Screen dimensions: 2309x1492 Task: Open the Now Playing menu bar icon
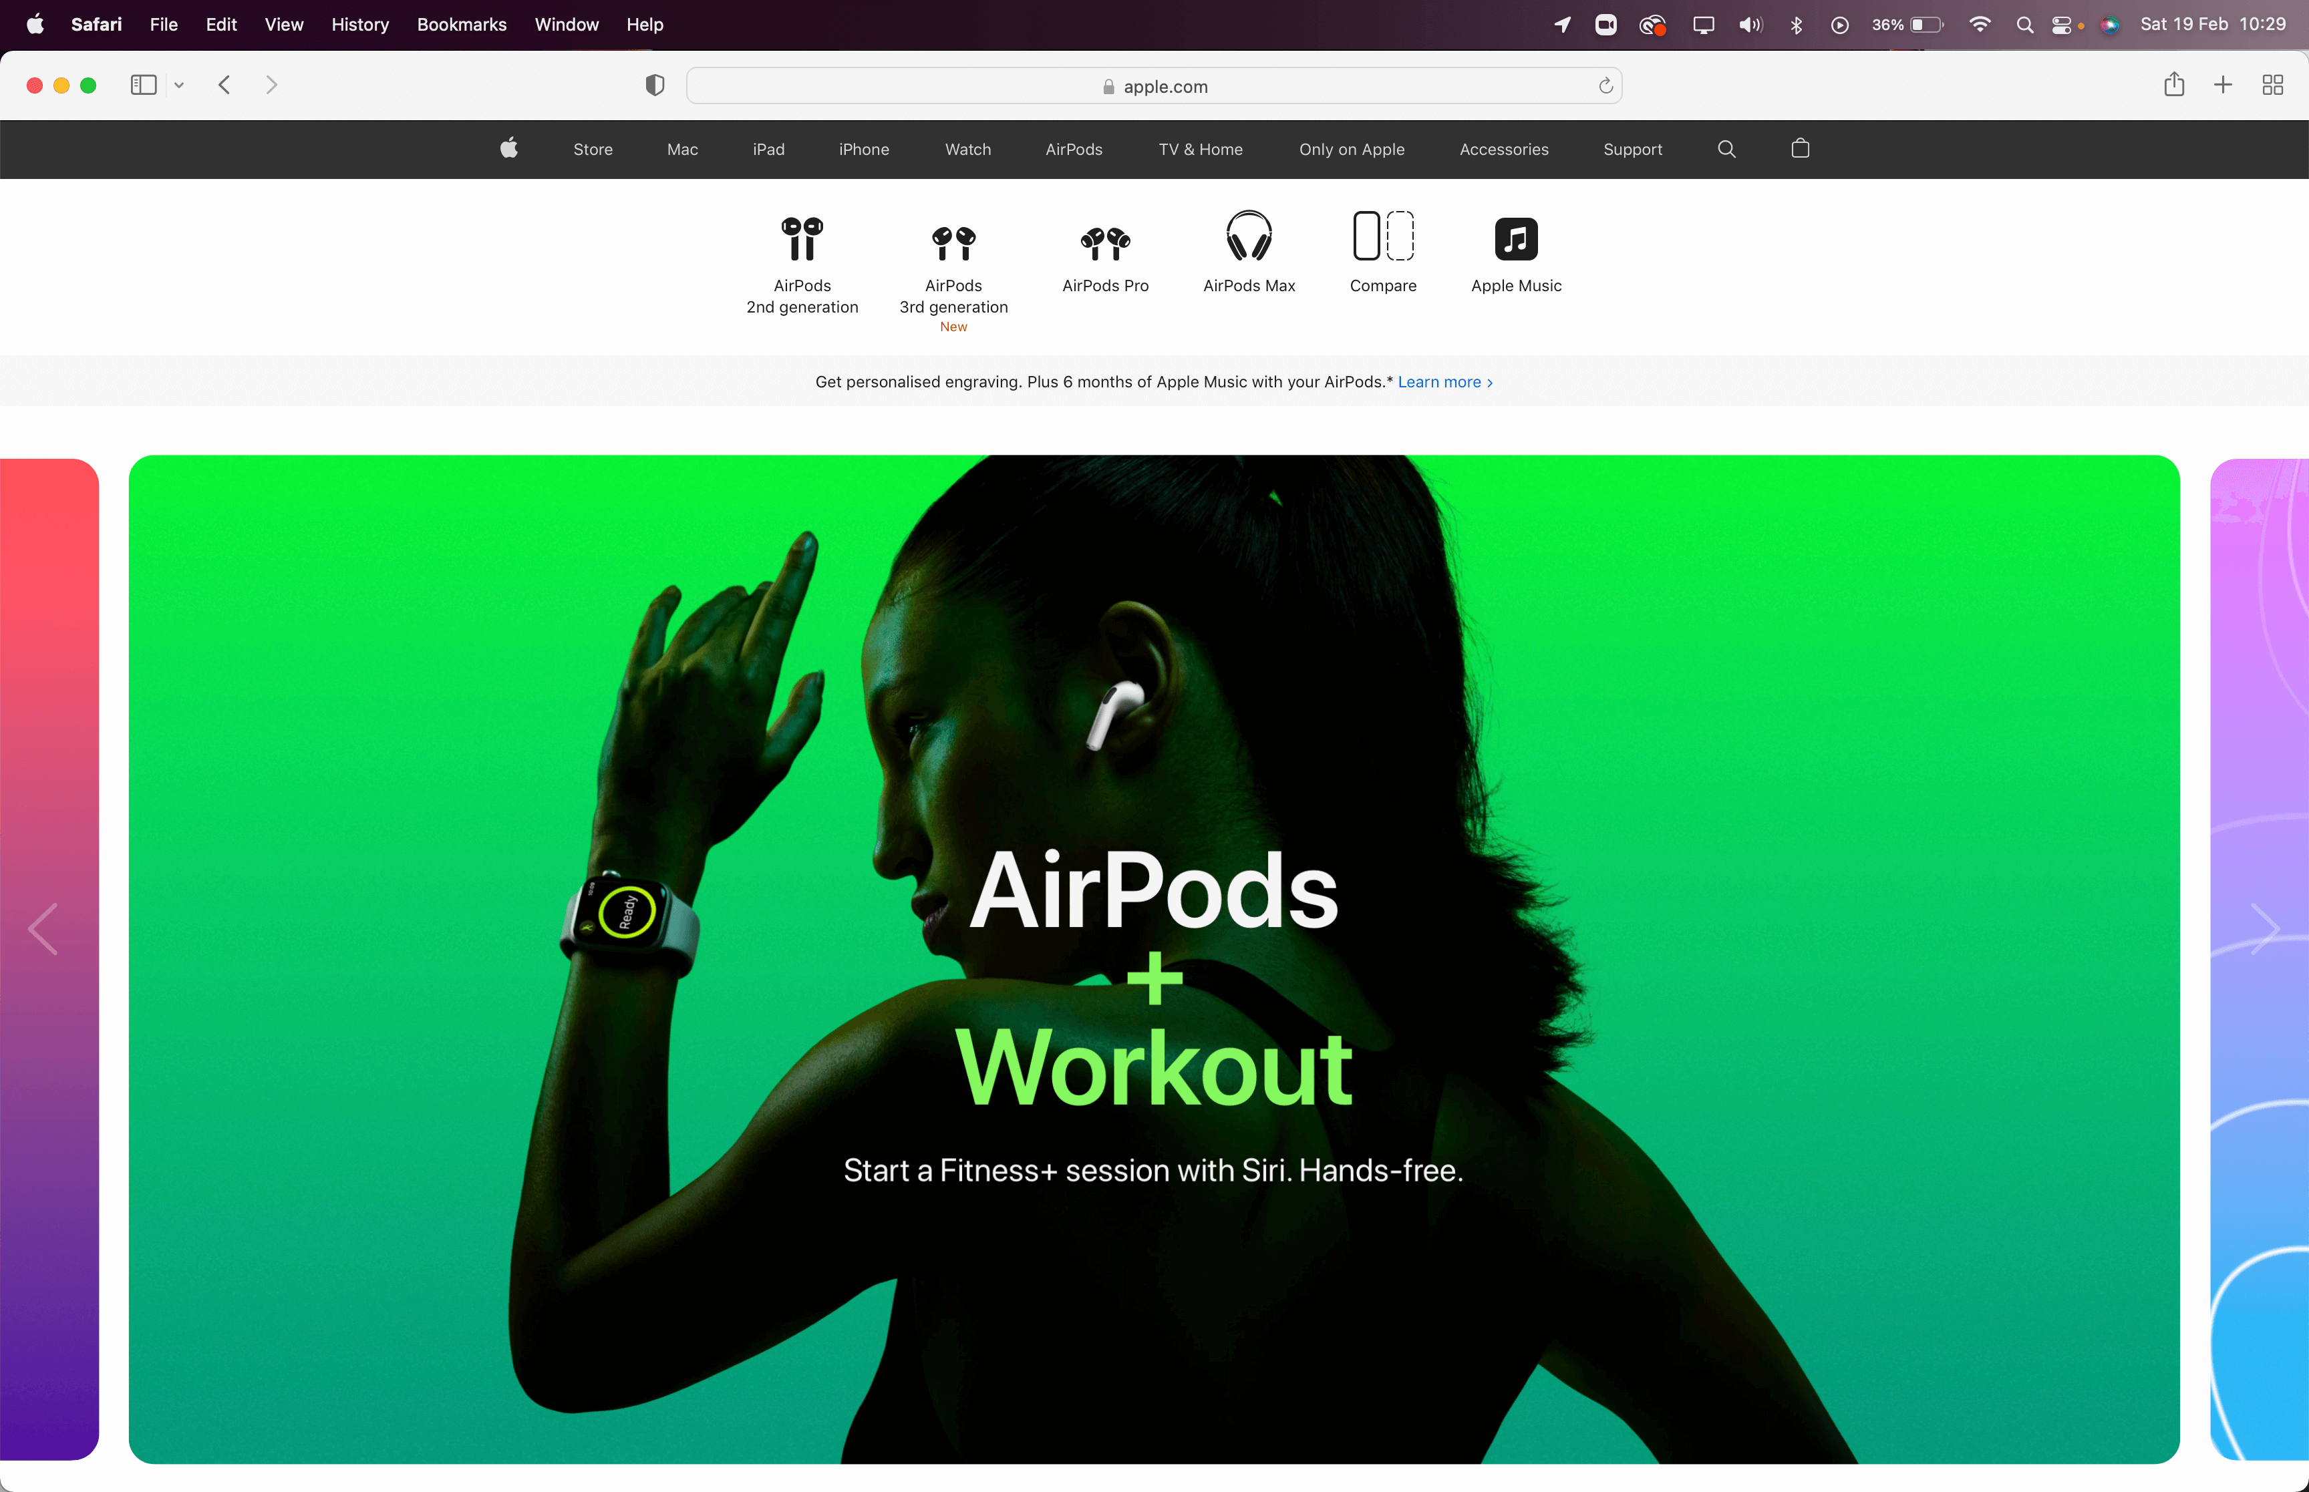[1839, 25]
